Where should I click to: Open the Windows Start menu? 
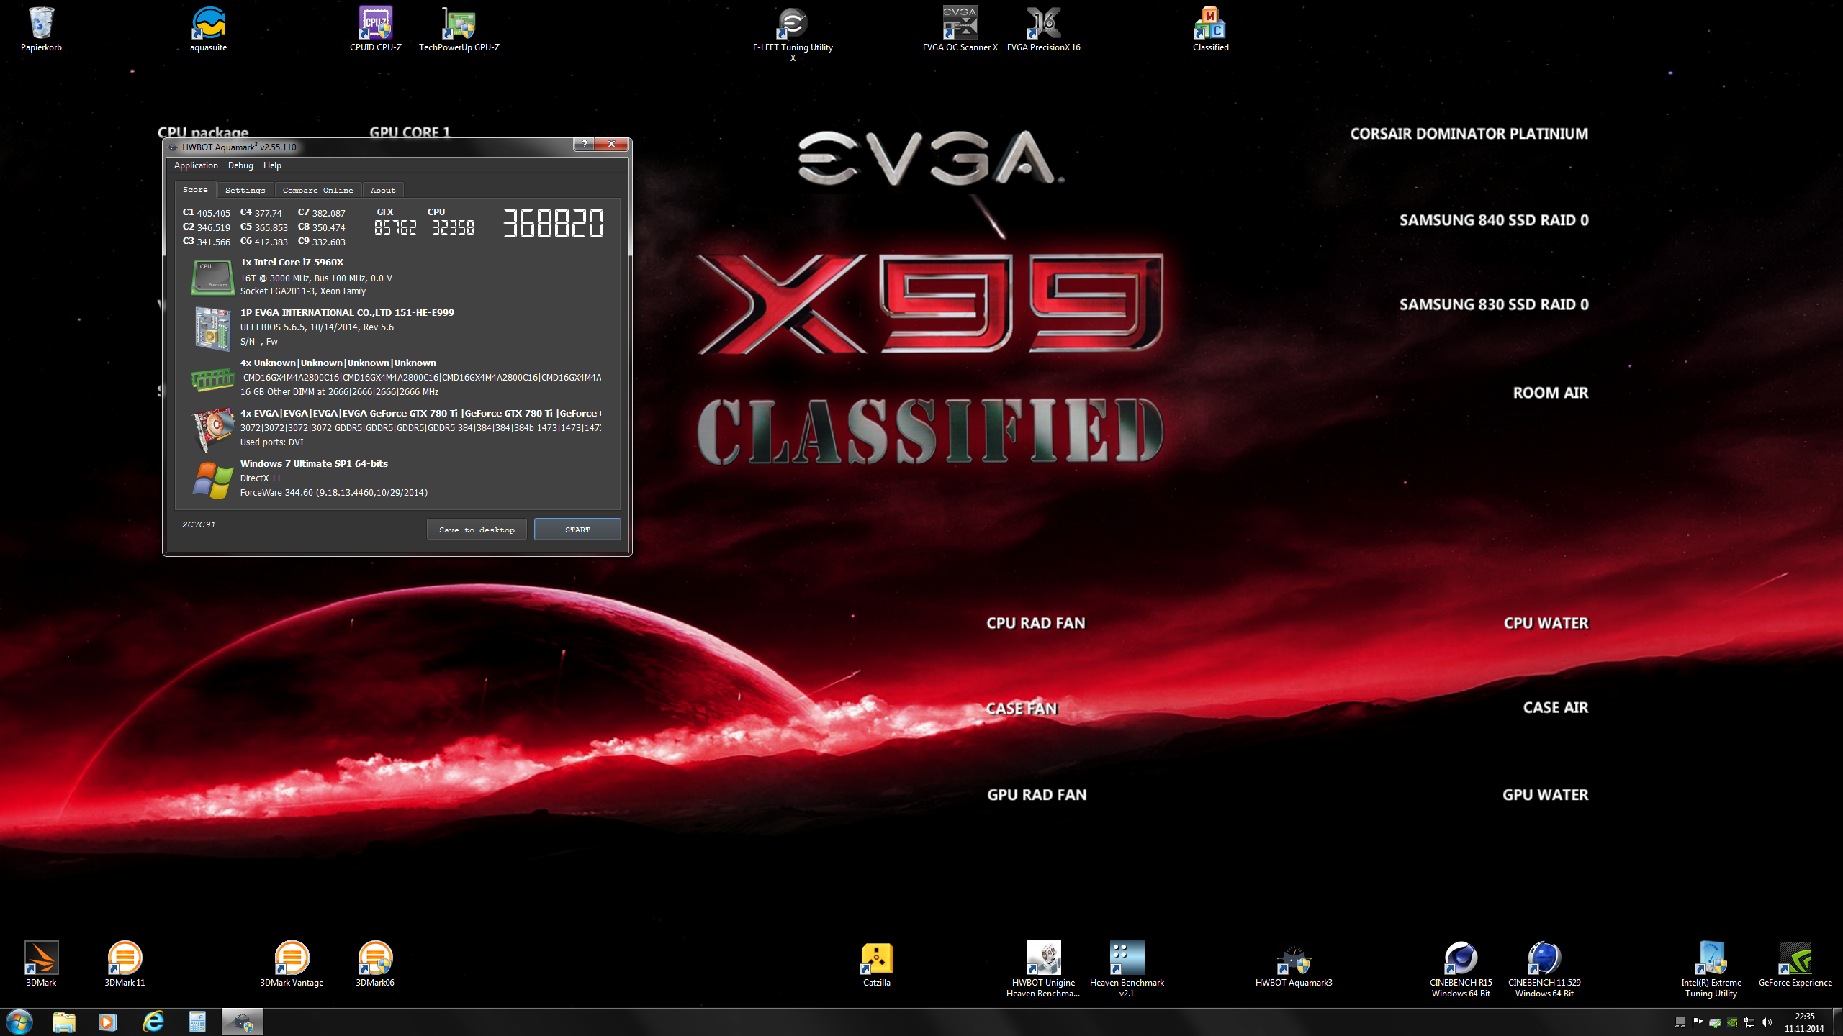pyautogui.click(x=19, y=1022)
